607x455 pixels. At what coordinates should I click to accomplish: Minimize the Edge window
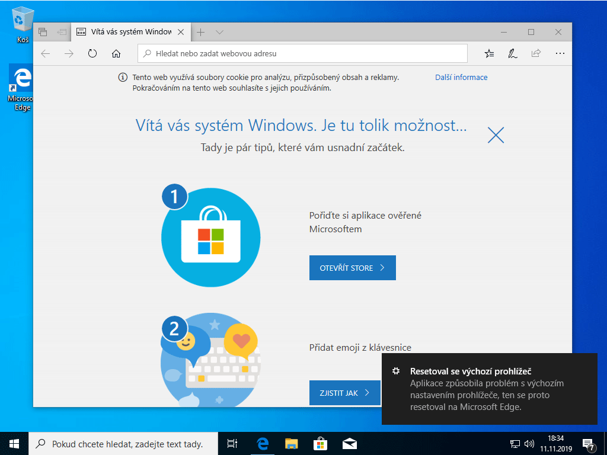[504, 32]
